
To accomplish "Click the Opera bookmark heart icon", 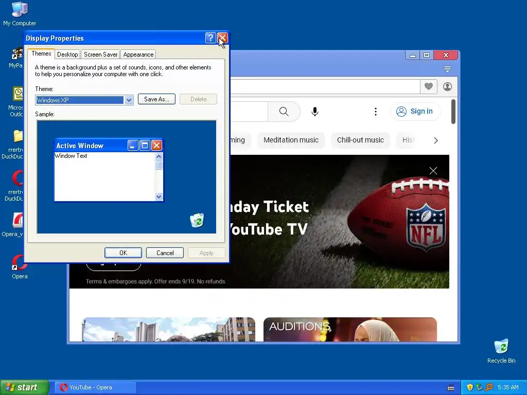I will coord(429,86).
